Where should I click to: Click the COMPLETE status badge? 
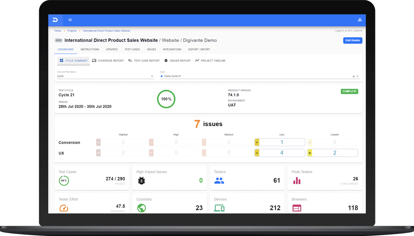point(349,91)
